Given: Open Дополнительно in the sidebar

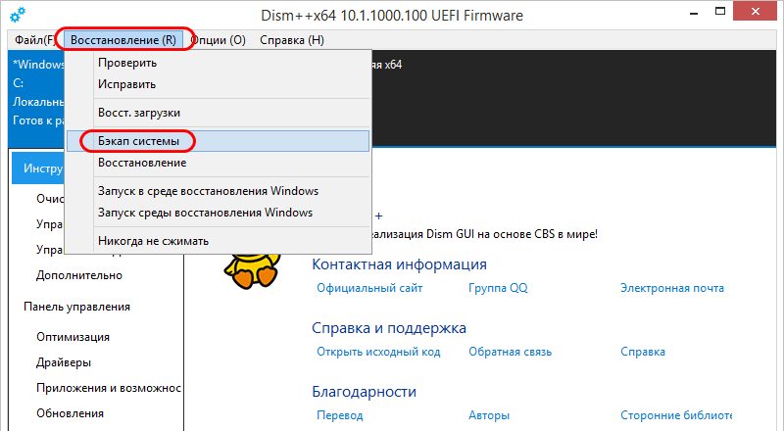Looking at the screenshot, I should coord(79,275).
